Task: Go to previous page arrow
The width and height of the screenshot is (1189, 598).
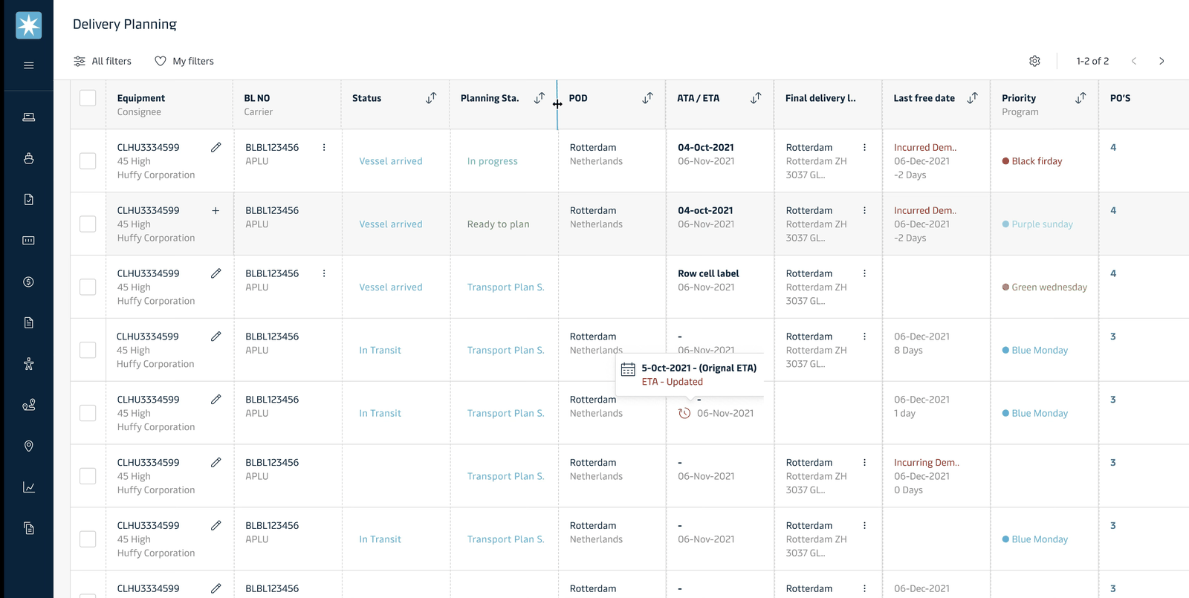Action: (1134, 61)
